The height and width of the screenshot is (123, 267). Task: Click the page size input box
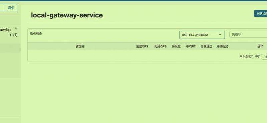tap(264, 57)
